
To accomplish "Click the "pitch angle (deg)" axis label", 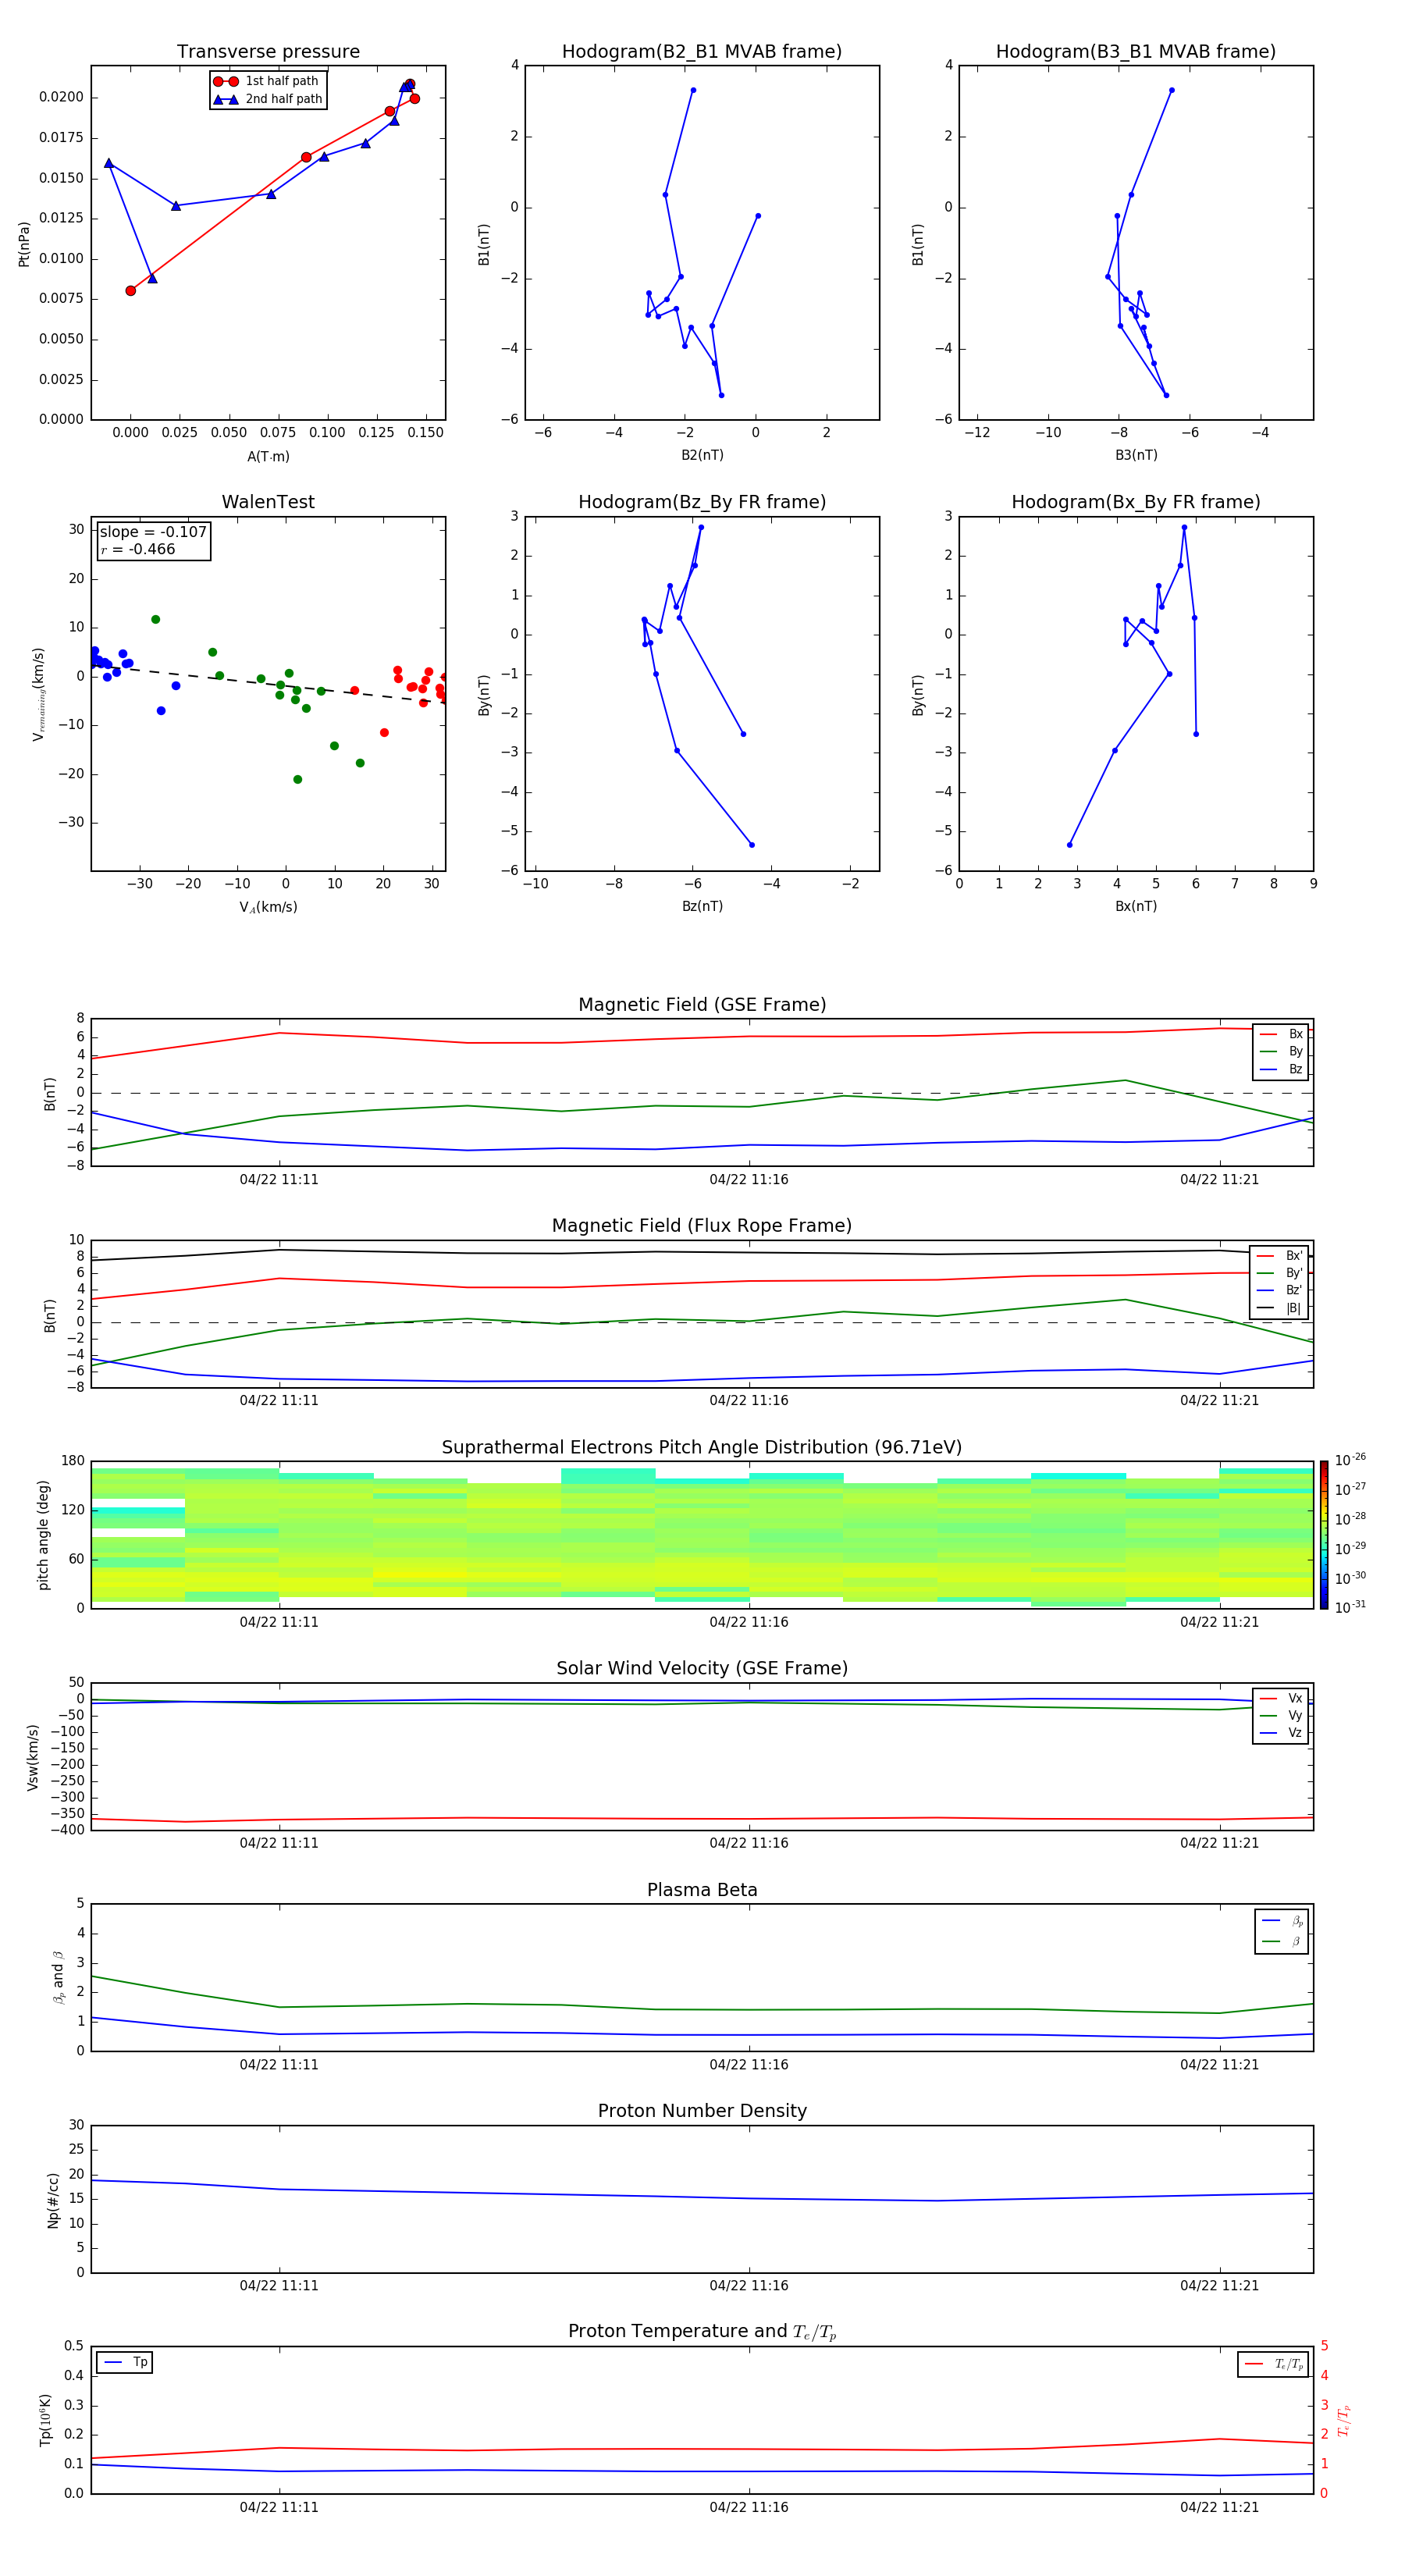I will click(x=43, y=1535).
